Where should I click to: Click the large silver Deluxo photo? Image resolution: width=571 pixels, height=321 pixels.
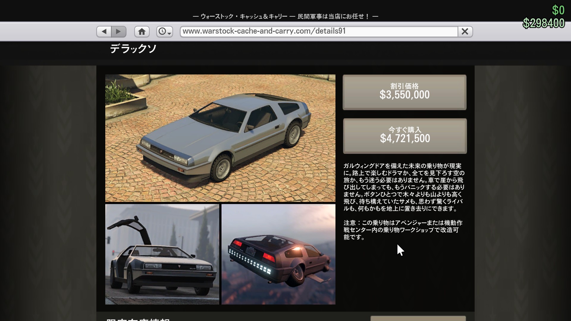220,138
